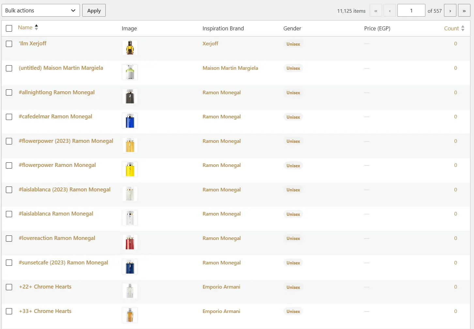Click the Count column header
The image size is (474, 329).
(x=451, y=28)
